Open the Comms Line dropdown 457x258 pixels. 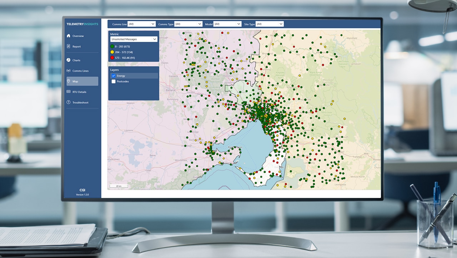141,24
